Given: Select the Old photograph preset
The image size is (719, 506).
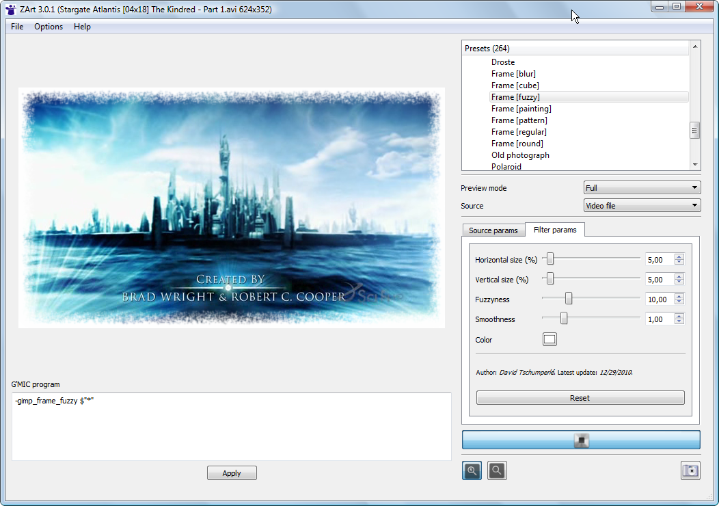Looking at the screenshot, I should 520,155.
